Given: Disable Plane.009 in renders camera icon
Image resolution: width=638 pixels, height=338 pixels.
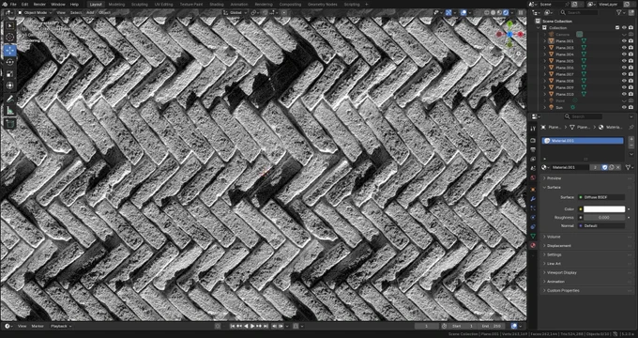Looking at the screenshot, I should point(631,87).
